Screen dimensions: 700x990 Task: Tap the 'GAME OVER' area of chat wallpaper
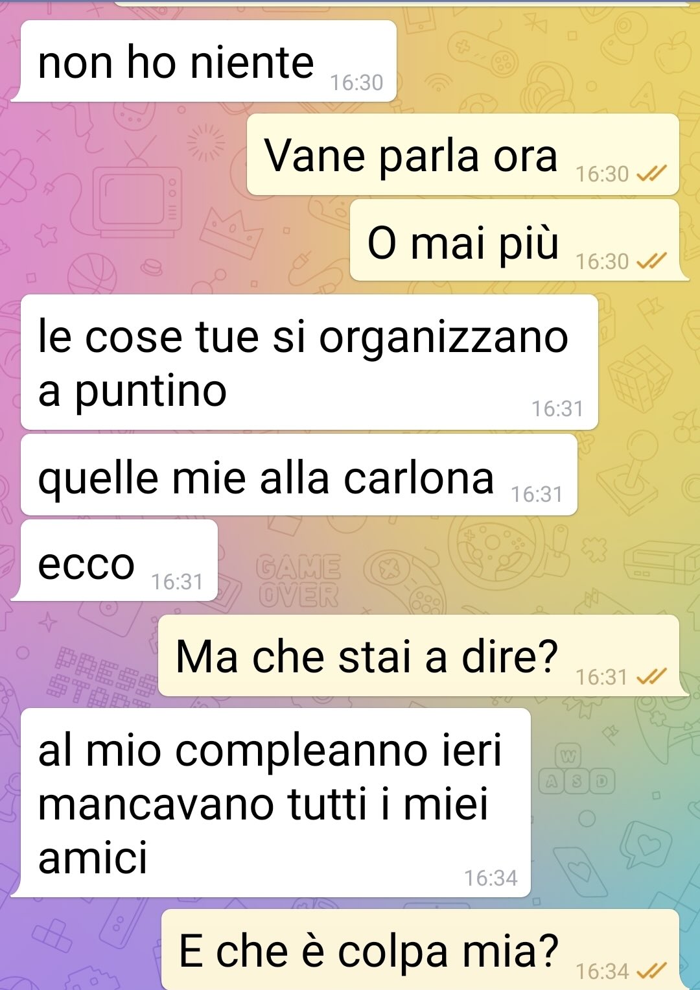click(299, 581)
